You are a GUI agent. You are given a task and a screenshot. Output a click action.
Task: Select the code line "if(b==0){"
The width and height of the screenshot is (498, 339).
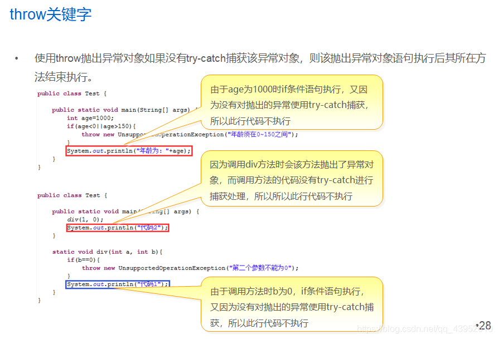click(84, 260)
